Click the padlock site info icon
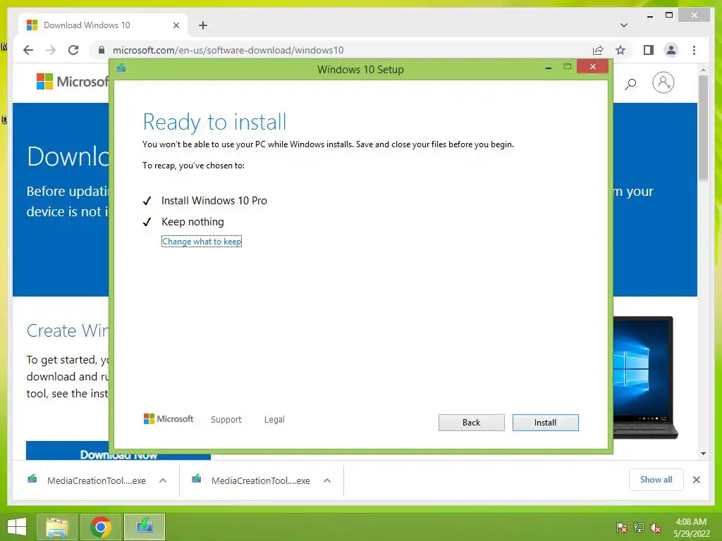Image resolution: width=722 pixels, height=541 pixels. pos(102,50)
